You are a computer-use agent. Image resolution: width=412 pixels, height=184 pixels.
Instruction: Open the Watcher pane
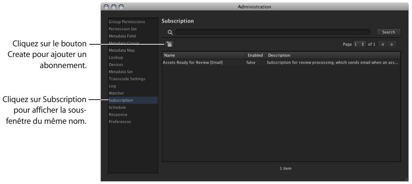click(x=116, y=93)
